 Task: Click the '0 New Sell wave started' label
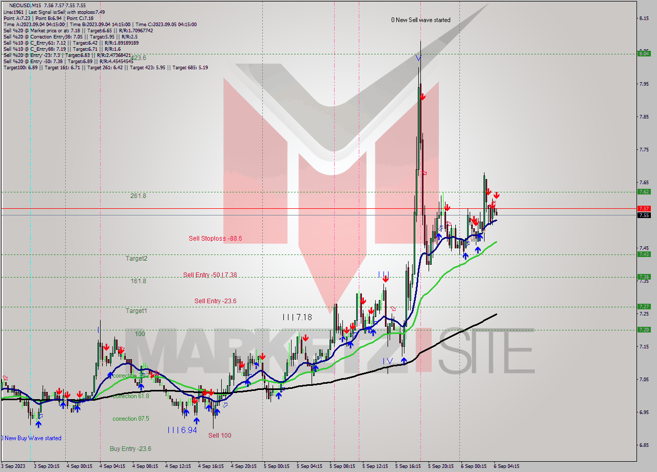coord(421,20)
